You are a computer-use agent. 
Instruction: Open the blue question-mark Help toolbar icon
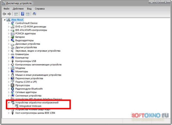coord(22,14)
